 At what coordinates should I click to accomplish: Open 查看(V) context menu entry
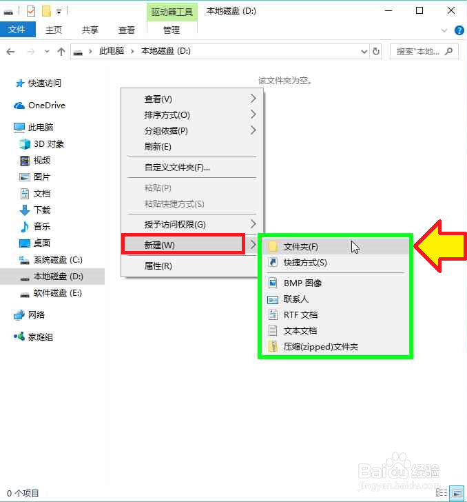tap(192, 99)
